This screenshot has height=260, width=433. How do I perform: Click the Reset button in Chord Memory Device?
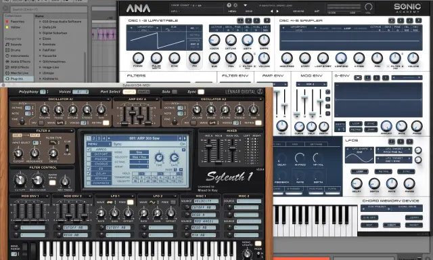[414, 225]
